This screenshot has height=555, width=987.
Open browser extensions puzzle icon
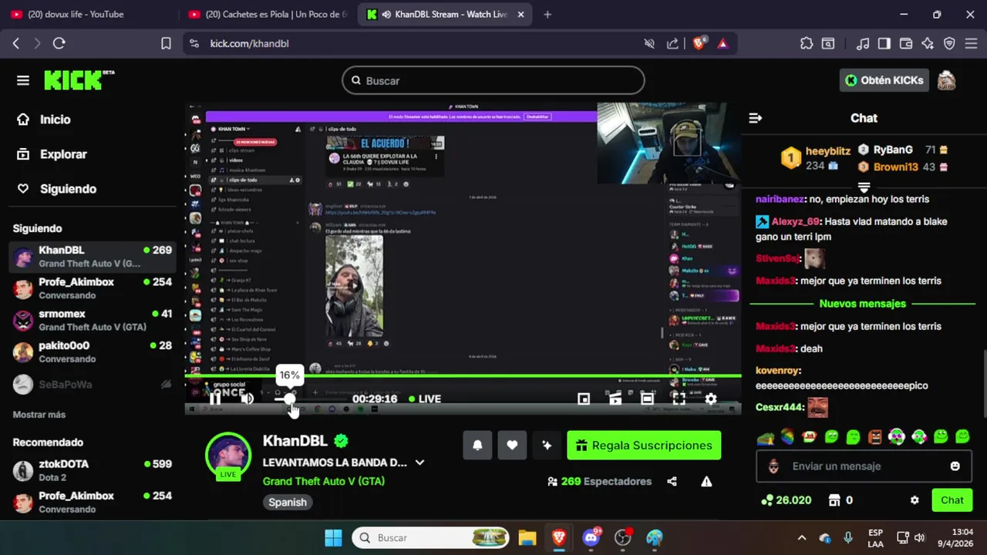coord(807,44)
